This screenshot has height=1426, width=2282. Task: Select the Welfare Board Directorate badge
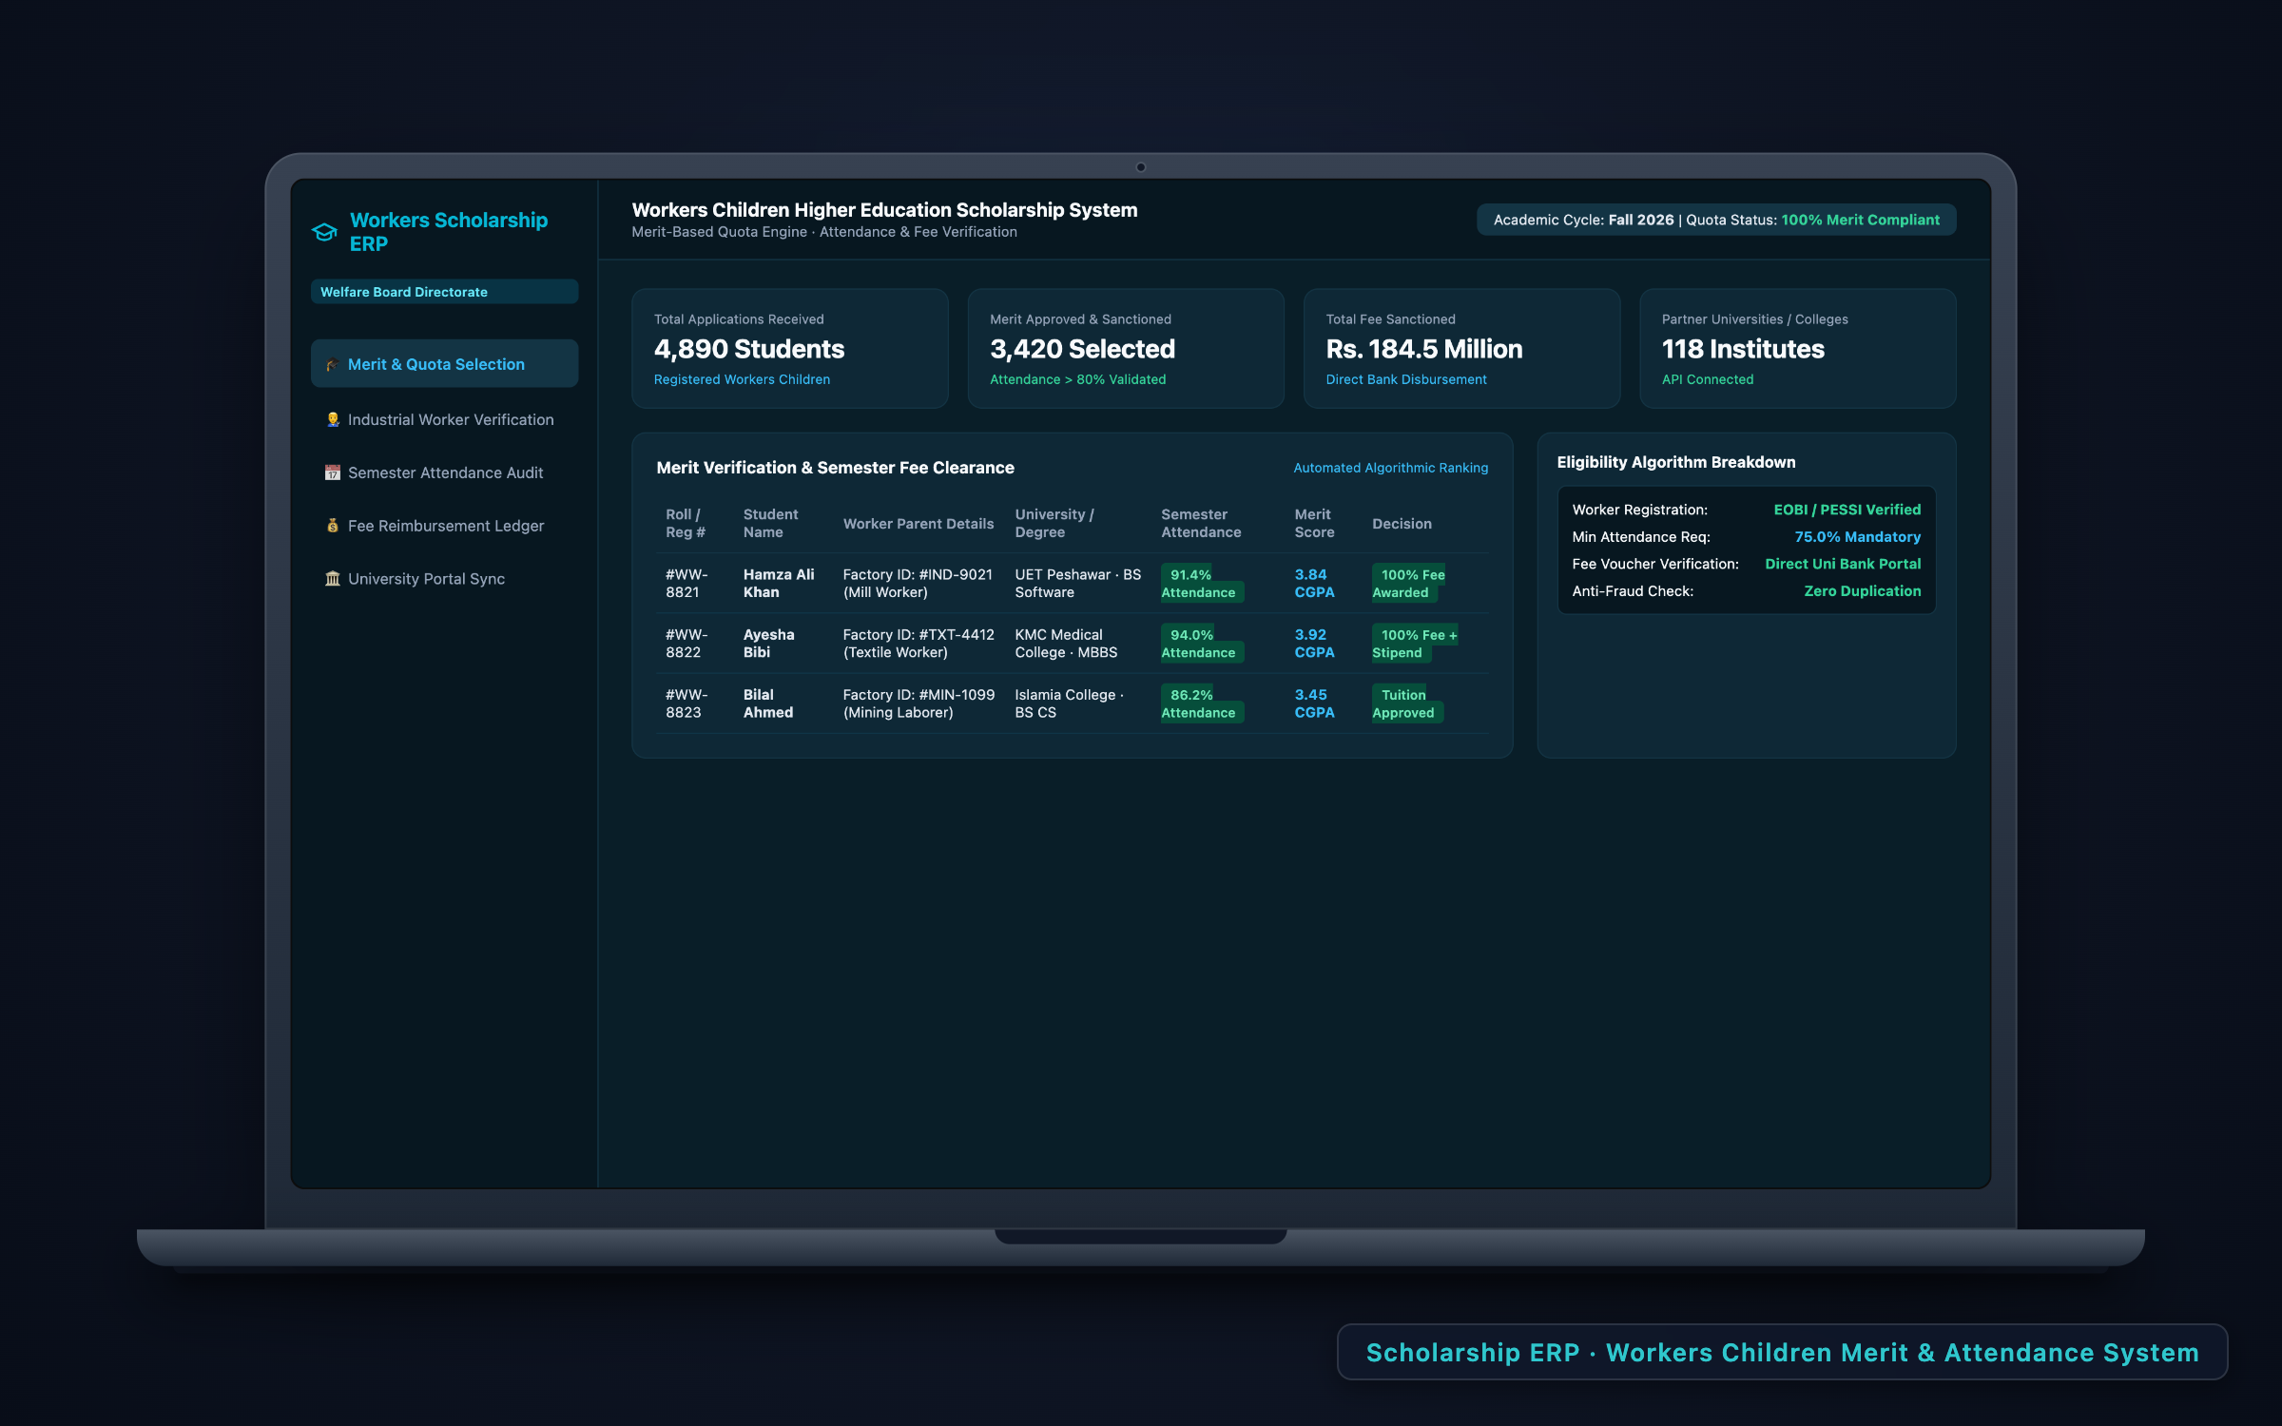444,292
